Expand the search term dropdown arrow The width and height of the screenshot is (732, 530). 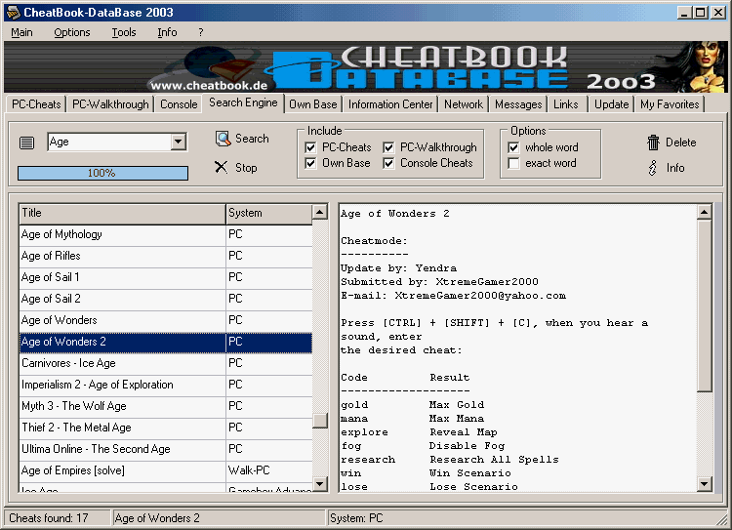point(178,143)
